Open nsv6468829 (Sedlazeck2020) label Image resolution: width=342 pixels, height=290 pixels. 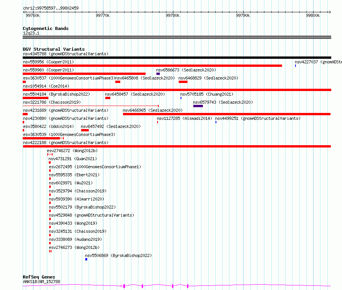208,78
